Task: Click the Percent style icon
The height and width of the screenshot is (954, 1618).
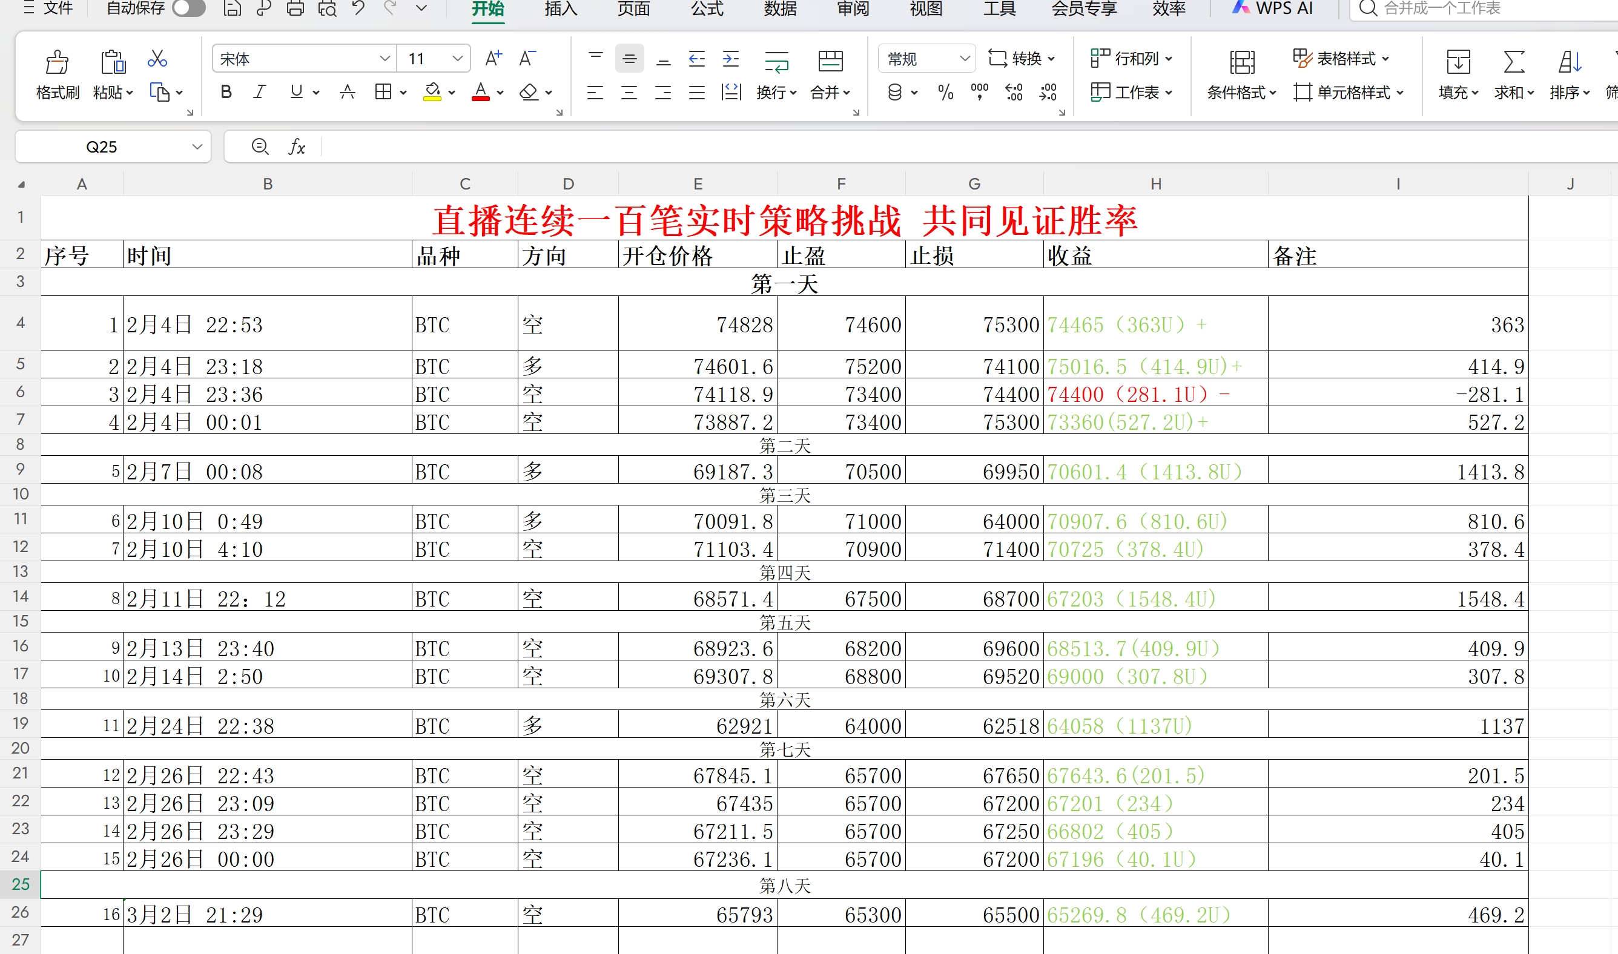Action: point(945,92)
